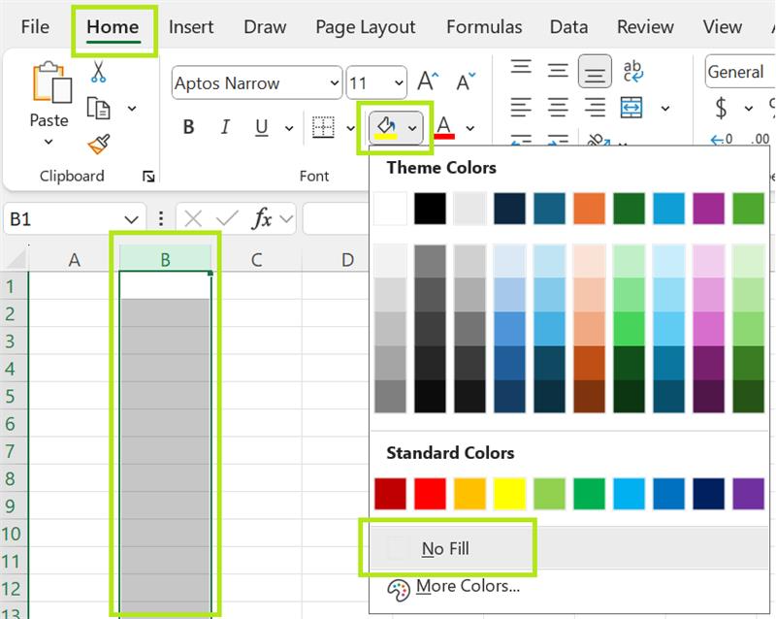Image resolution: width=776 pixels, height=619 pixels.
Task: Click the More Colors palette icon
Action: pos(399,590)
